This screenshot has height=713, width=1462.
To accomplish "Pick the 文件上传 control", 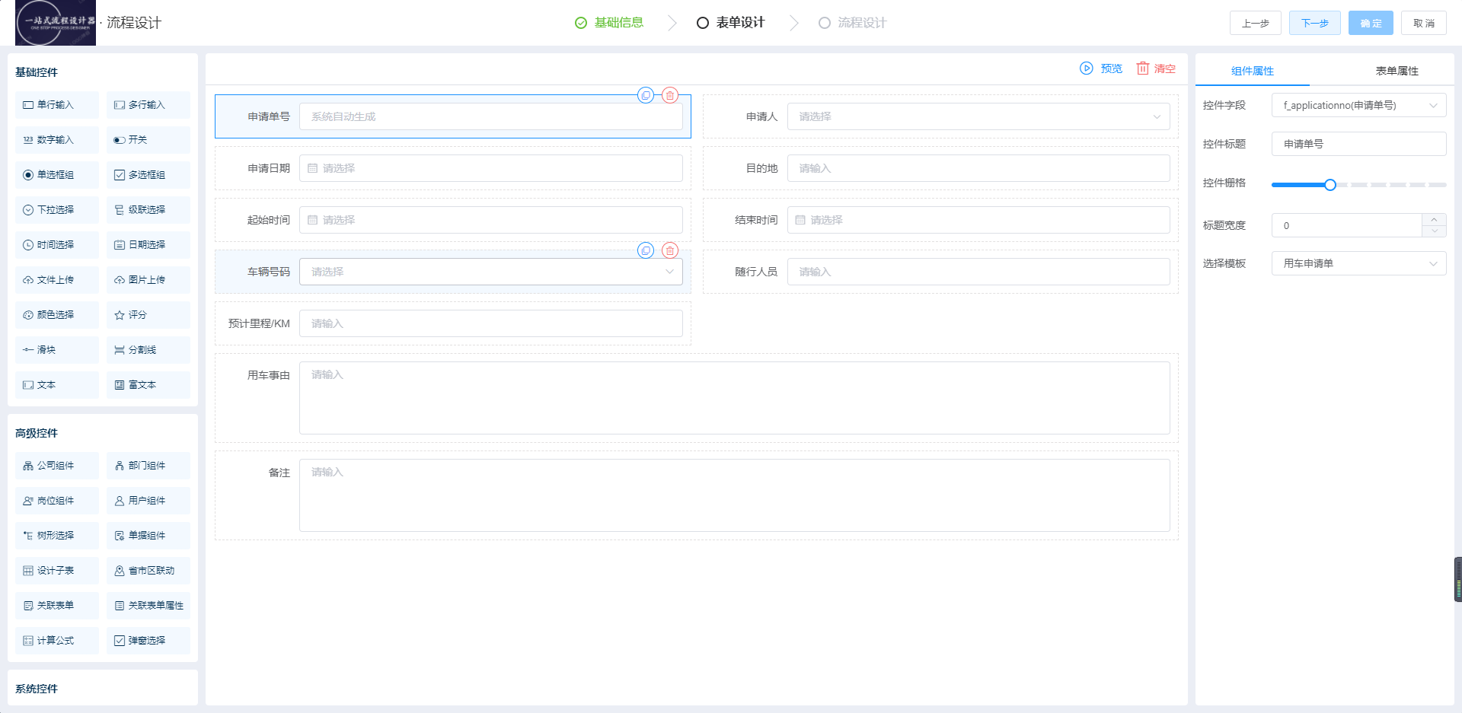I will pos(57,280).
